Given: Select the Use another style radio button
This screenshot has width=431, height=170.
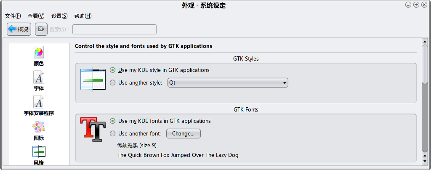Looking at the screenshot, I should [x=112, y=82].
